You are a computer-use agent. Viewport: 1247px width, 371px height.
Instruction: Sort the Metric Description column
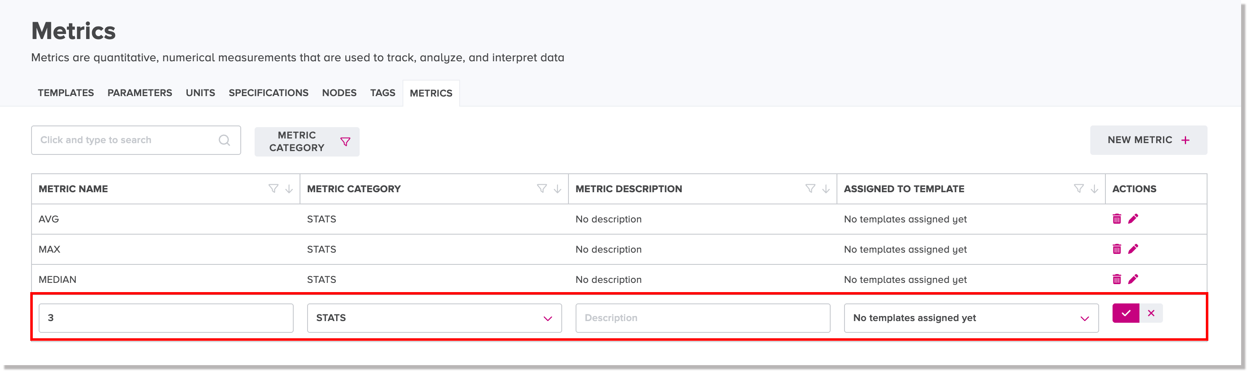tap(826, 188)
